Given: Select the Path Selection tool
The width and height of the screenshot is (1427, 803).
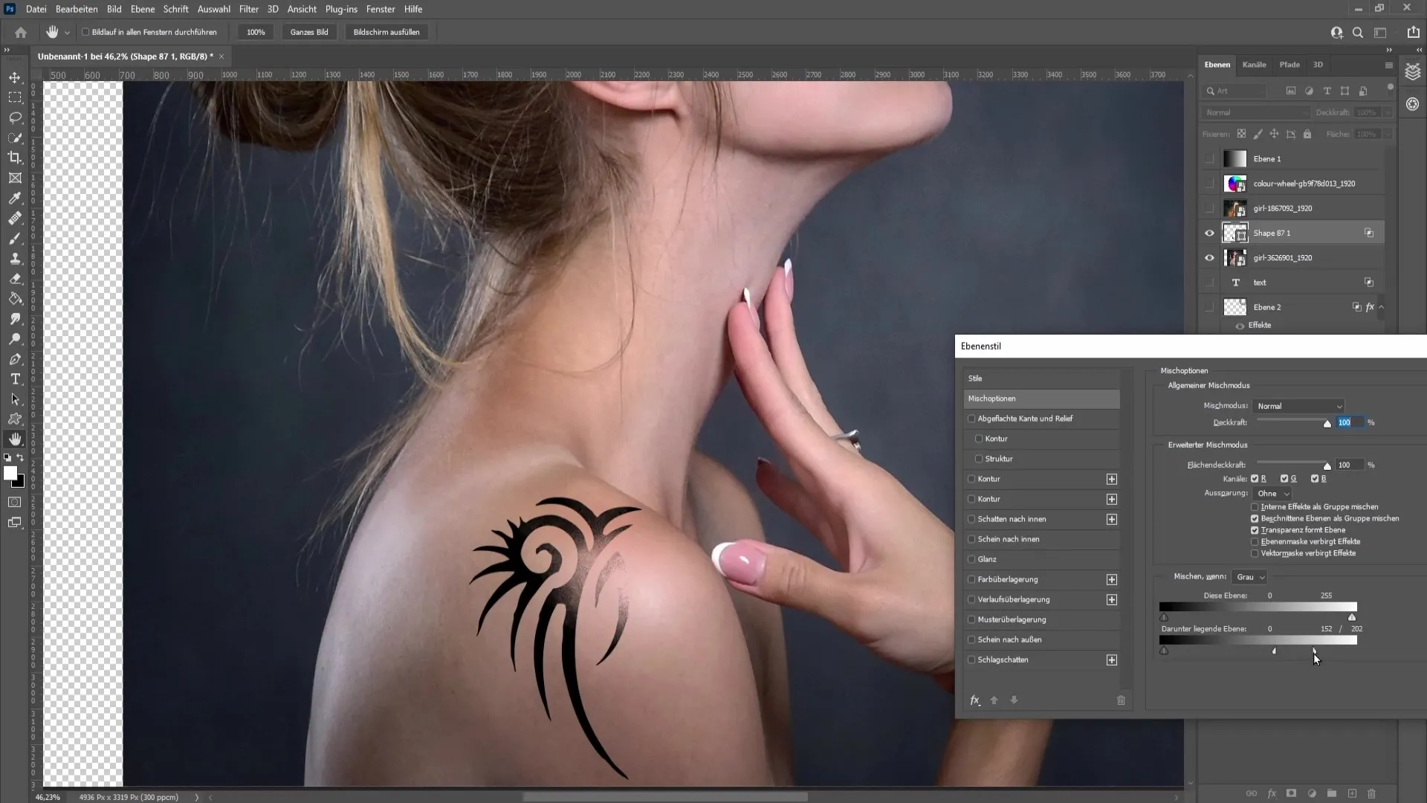Looking at the screenshot, I should pyautogui.click(x=15, y=399).
